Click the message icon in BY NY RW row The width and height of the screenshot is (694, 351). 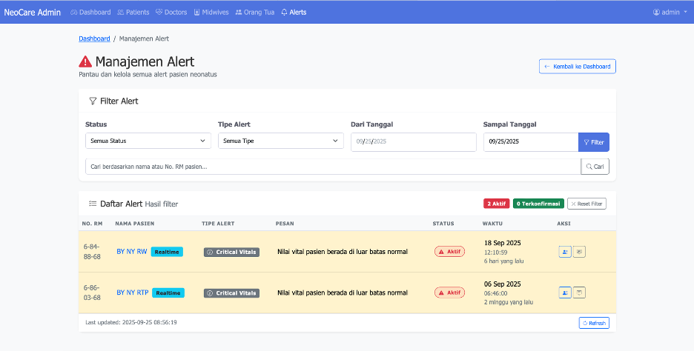click(579, 252)
